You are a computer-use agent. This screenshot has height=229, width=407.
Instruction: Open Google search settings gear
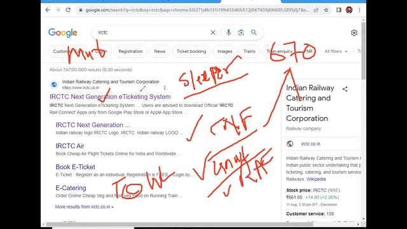(354, 32)
